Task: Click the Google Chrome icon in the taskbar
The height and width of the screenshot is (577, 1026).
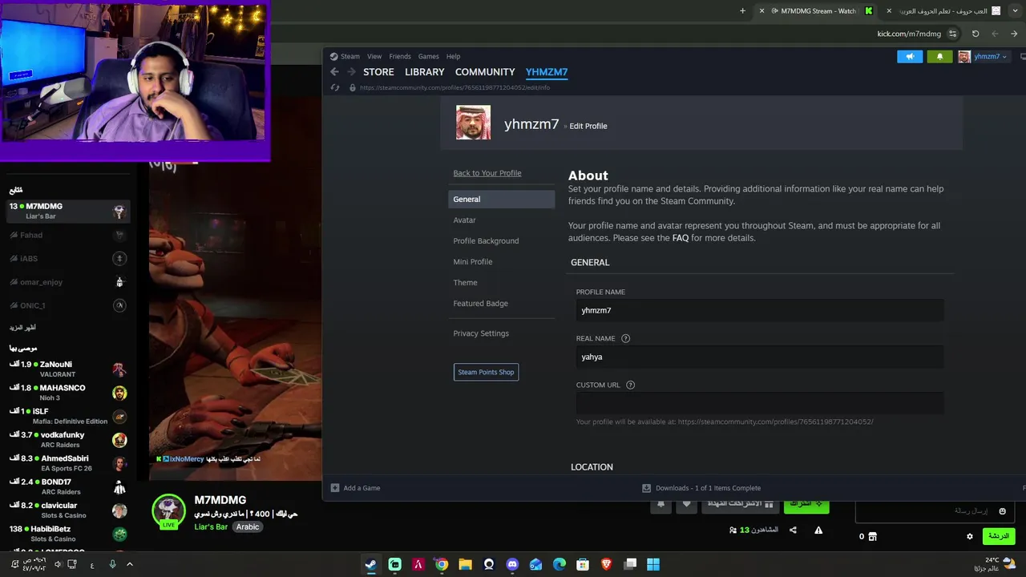Action: [x=442, y=564]
